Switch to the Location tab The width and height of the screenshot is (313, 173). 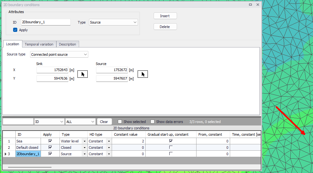[x=12, y=44]
